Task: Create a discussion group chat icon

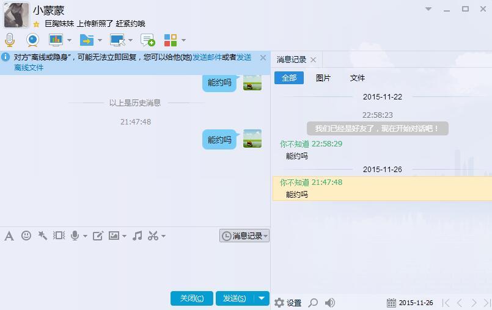Action: pyautogui.click(x=148, y=40)
